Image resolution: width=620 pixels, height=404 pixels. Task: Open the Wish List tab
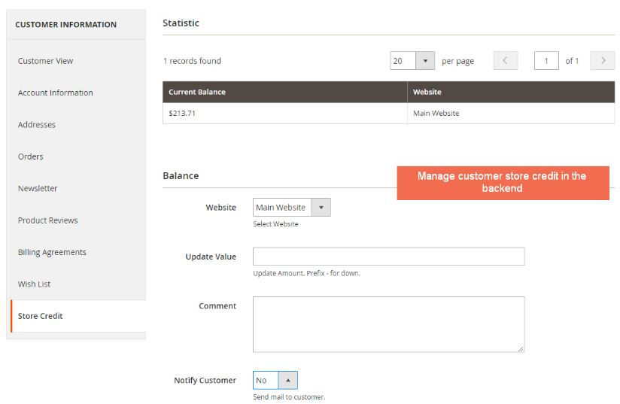click(x=35, y=284)
